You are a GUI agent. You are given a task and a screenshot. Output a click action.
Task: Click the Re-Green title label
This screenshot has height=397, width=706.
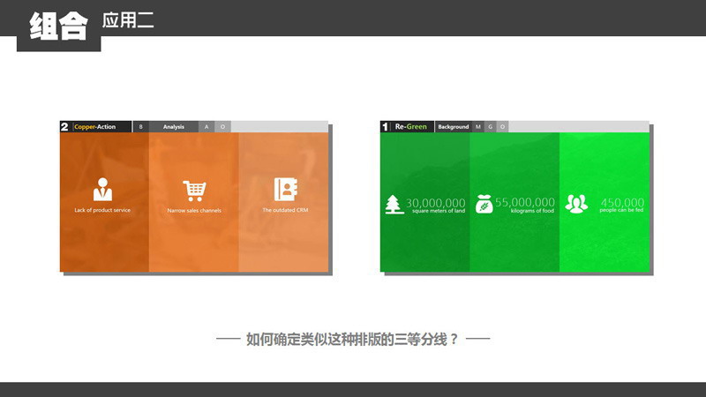410,127
